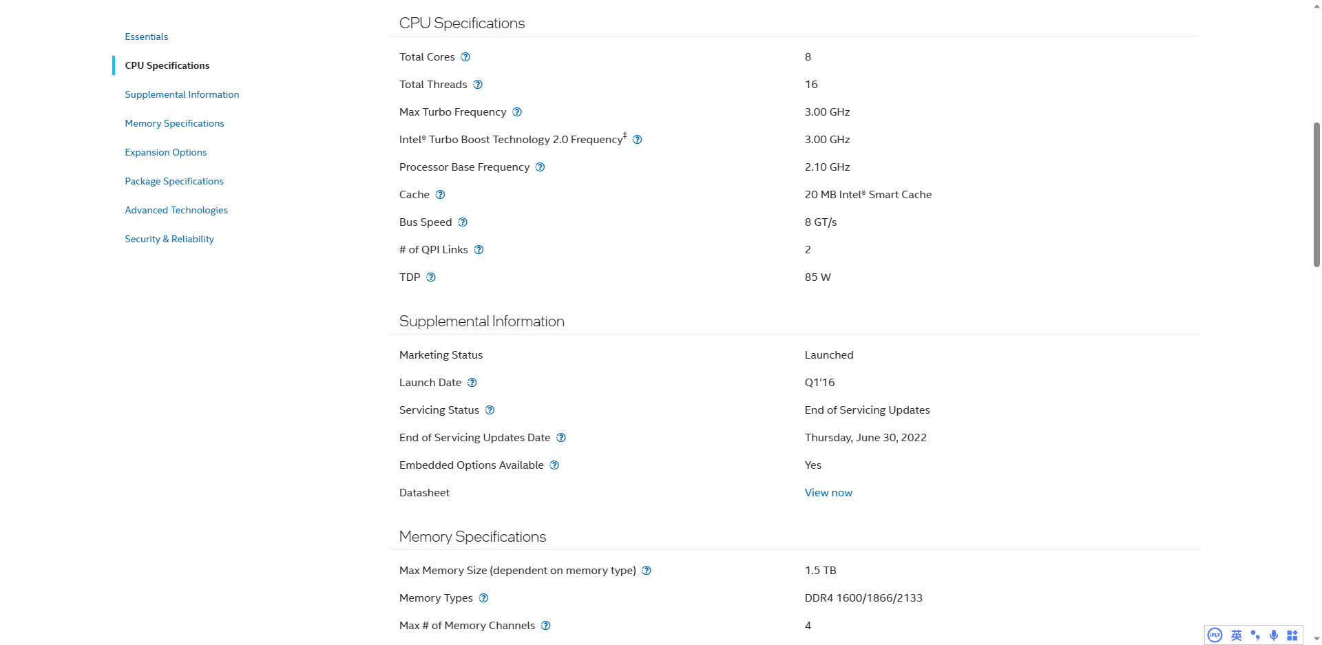
Task: Open the iFLY toolbox grid icon
Action: 1292,635
